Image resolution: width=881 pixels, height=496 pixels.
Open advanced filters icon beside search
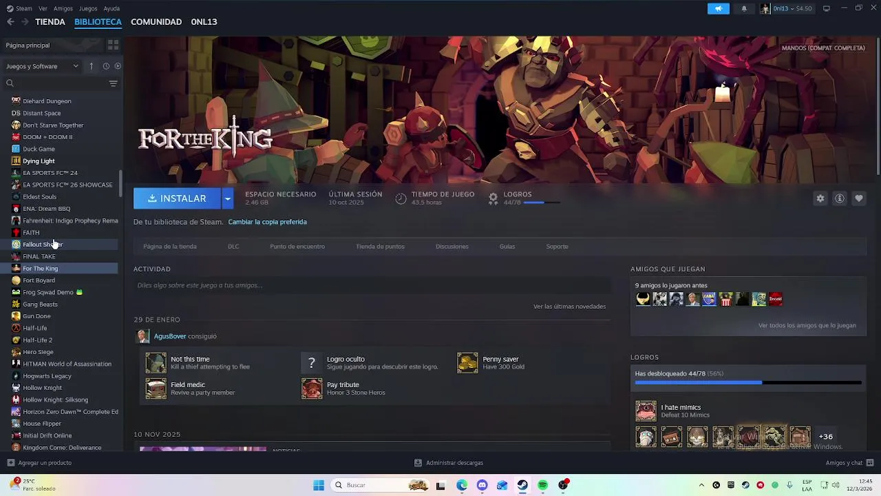point(113,83)
